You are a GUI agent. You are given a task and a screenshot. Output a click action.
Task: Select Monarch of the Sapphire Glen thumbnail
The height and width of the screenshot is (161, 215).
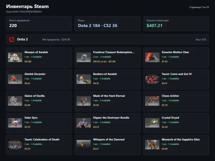(152, 145)
